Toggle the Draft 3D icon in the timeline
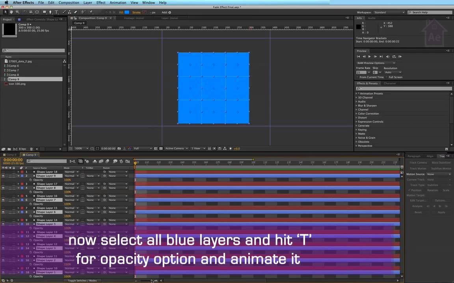Screen dimensions: 454x283 point(87,161)
